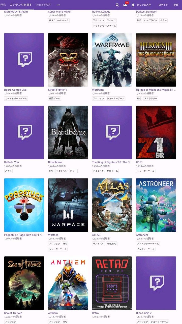
Task: Open the H1Z1 title link
Action: click(140, 162)
